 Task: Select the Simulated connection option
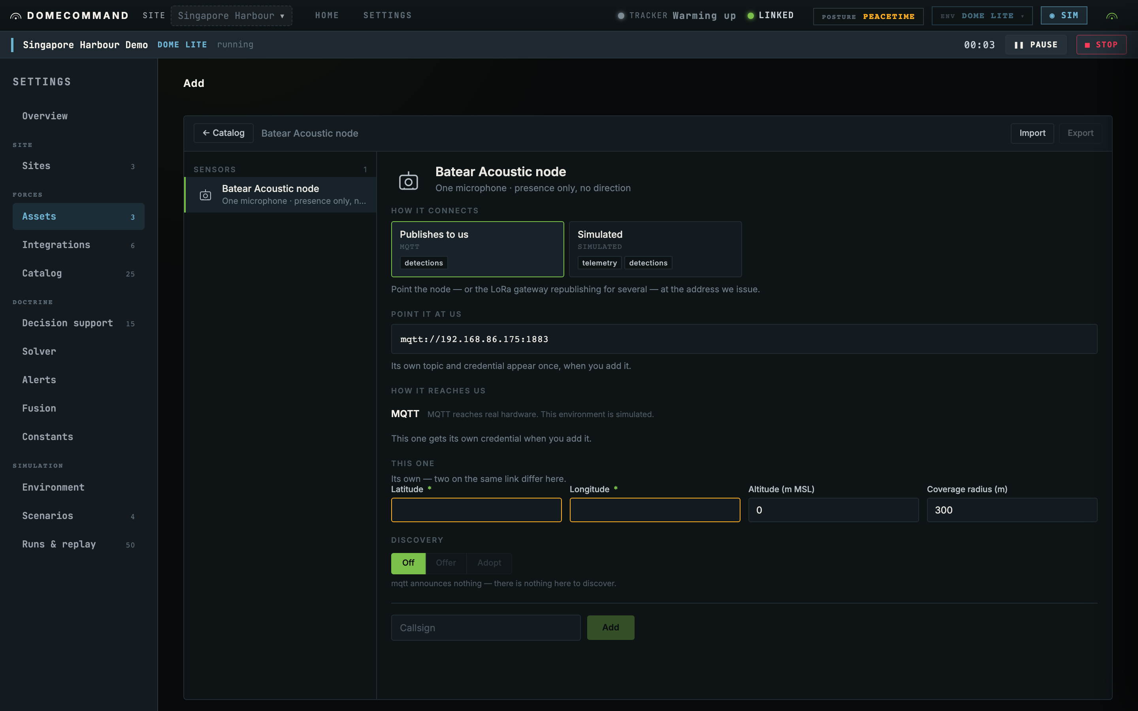coord(655,249)
